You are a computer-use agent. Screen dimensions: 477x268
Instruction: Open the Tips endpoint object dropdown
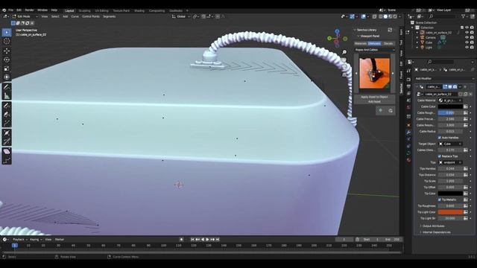450,162
